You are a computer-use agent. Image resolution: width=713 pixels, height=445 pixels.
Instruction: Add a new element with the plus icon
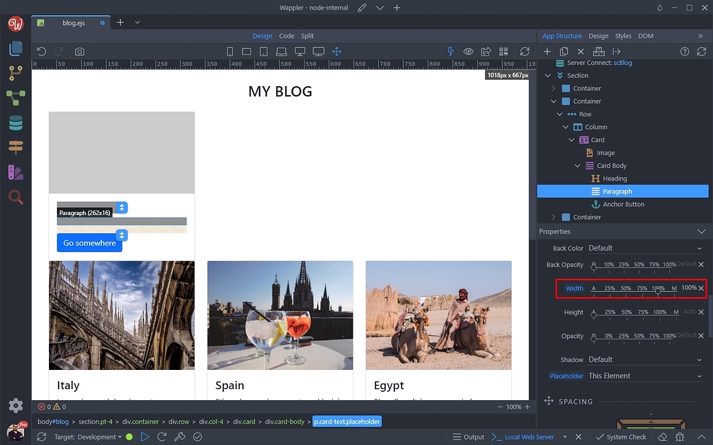click(547, 51)
